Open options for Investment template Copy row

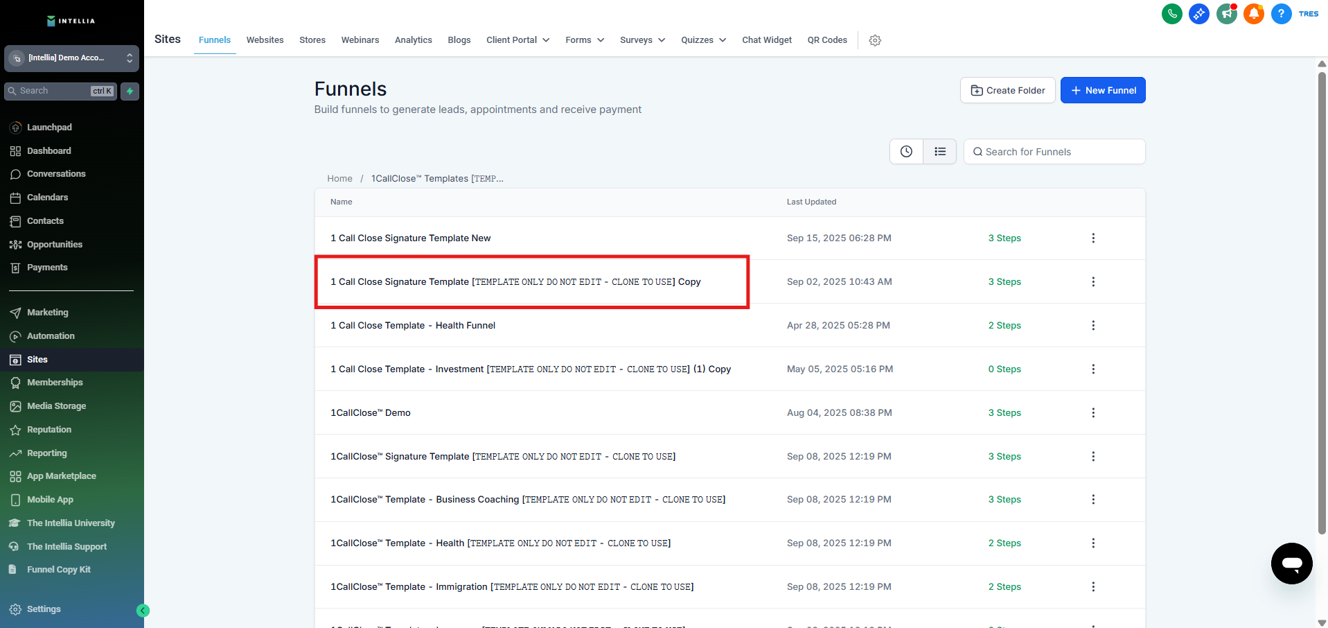(1093, 369)
